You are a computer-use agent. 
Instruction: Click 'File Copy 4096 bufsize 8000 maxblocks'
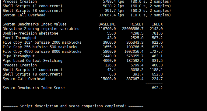[42, 52]
